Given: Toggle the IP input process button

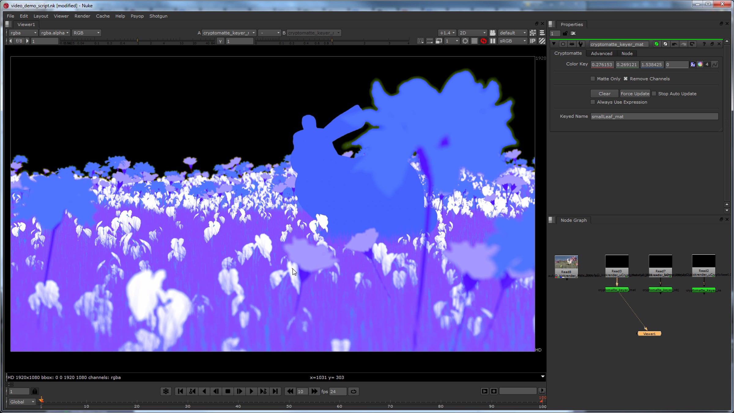Looking at the screenshot, I should pyautogui.click(x=532, y=41).
